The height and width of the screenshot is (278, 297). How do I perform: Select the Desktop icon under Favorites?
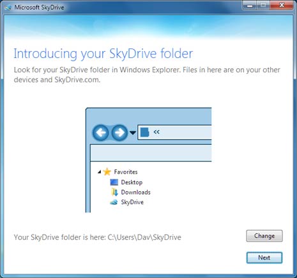(114, 182)
